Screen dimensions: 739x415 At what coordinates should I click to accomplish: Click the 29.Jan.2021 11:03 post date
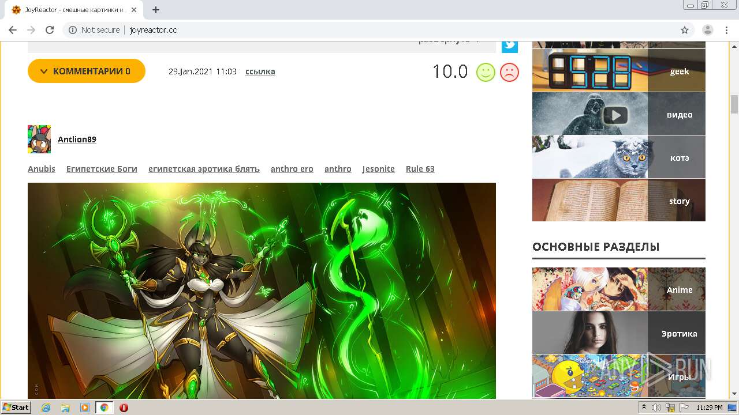point(203,71)
